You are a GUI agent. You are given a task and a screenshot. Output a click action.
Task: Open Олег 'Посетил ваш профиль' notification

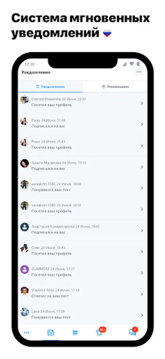click(83, 252)
